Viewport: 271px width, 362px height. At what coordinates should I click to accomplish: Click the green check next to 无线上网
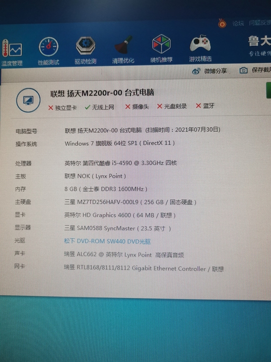pos(87,107)
